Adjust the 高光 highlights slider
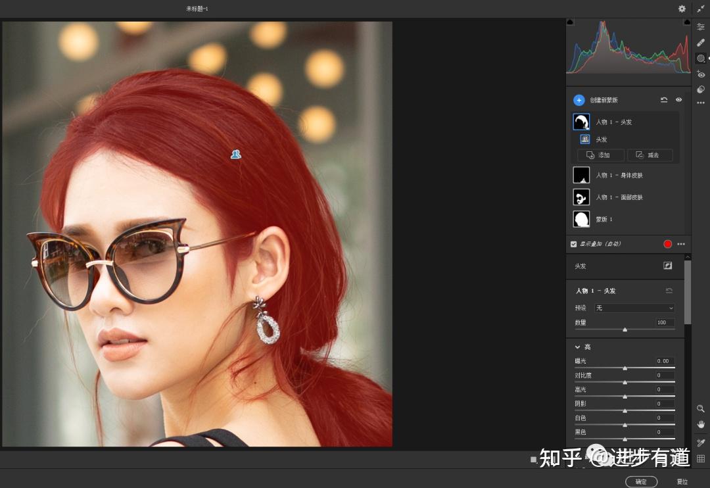This screenshot has height=488, width=710. 625,397
